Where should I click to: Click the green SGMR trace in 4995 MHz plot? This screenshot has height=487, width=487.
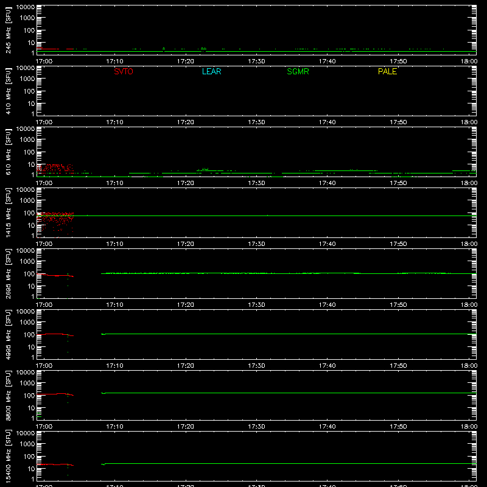tap(289, 334)
